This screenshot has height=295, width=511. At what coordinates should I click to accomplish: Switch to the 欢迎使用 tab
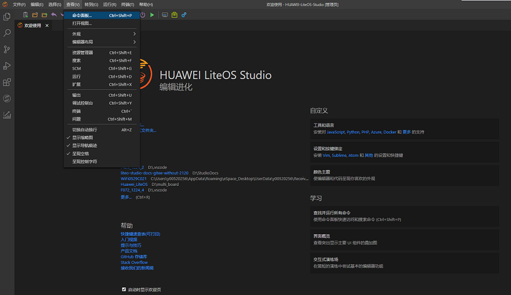click(33, 26)
